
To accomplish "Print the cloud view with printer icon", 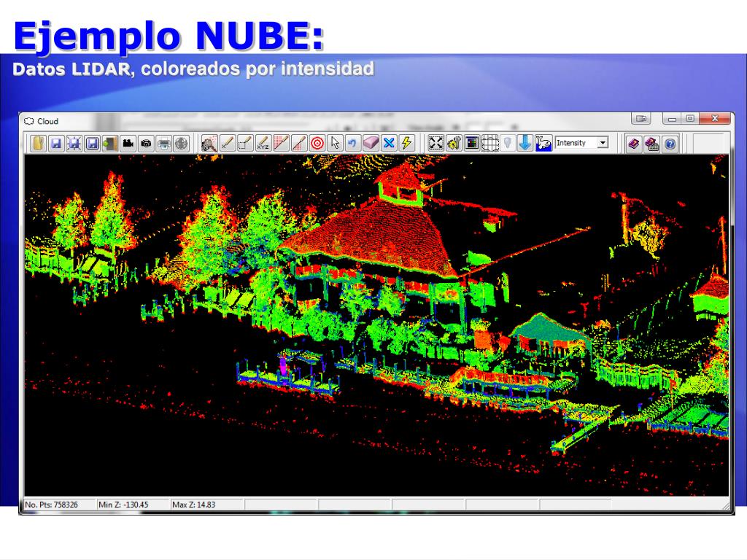I will (164, 144).
